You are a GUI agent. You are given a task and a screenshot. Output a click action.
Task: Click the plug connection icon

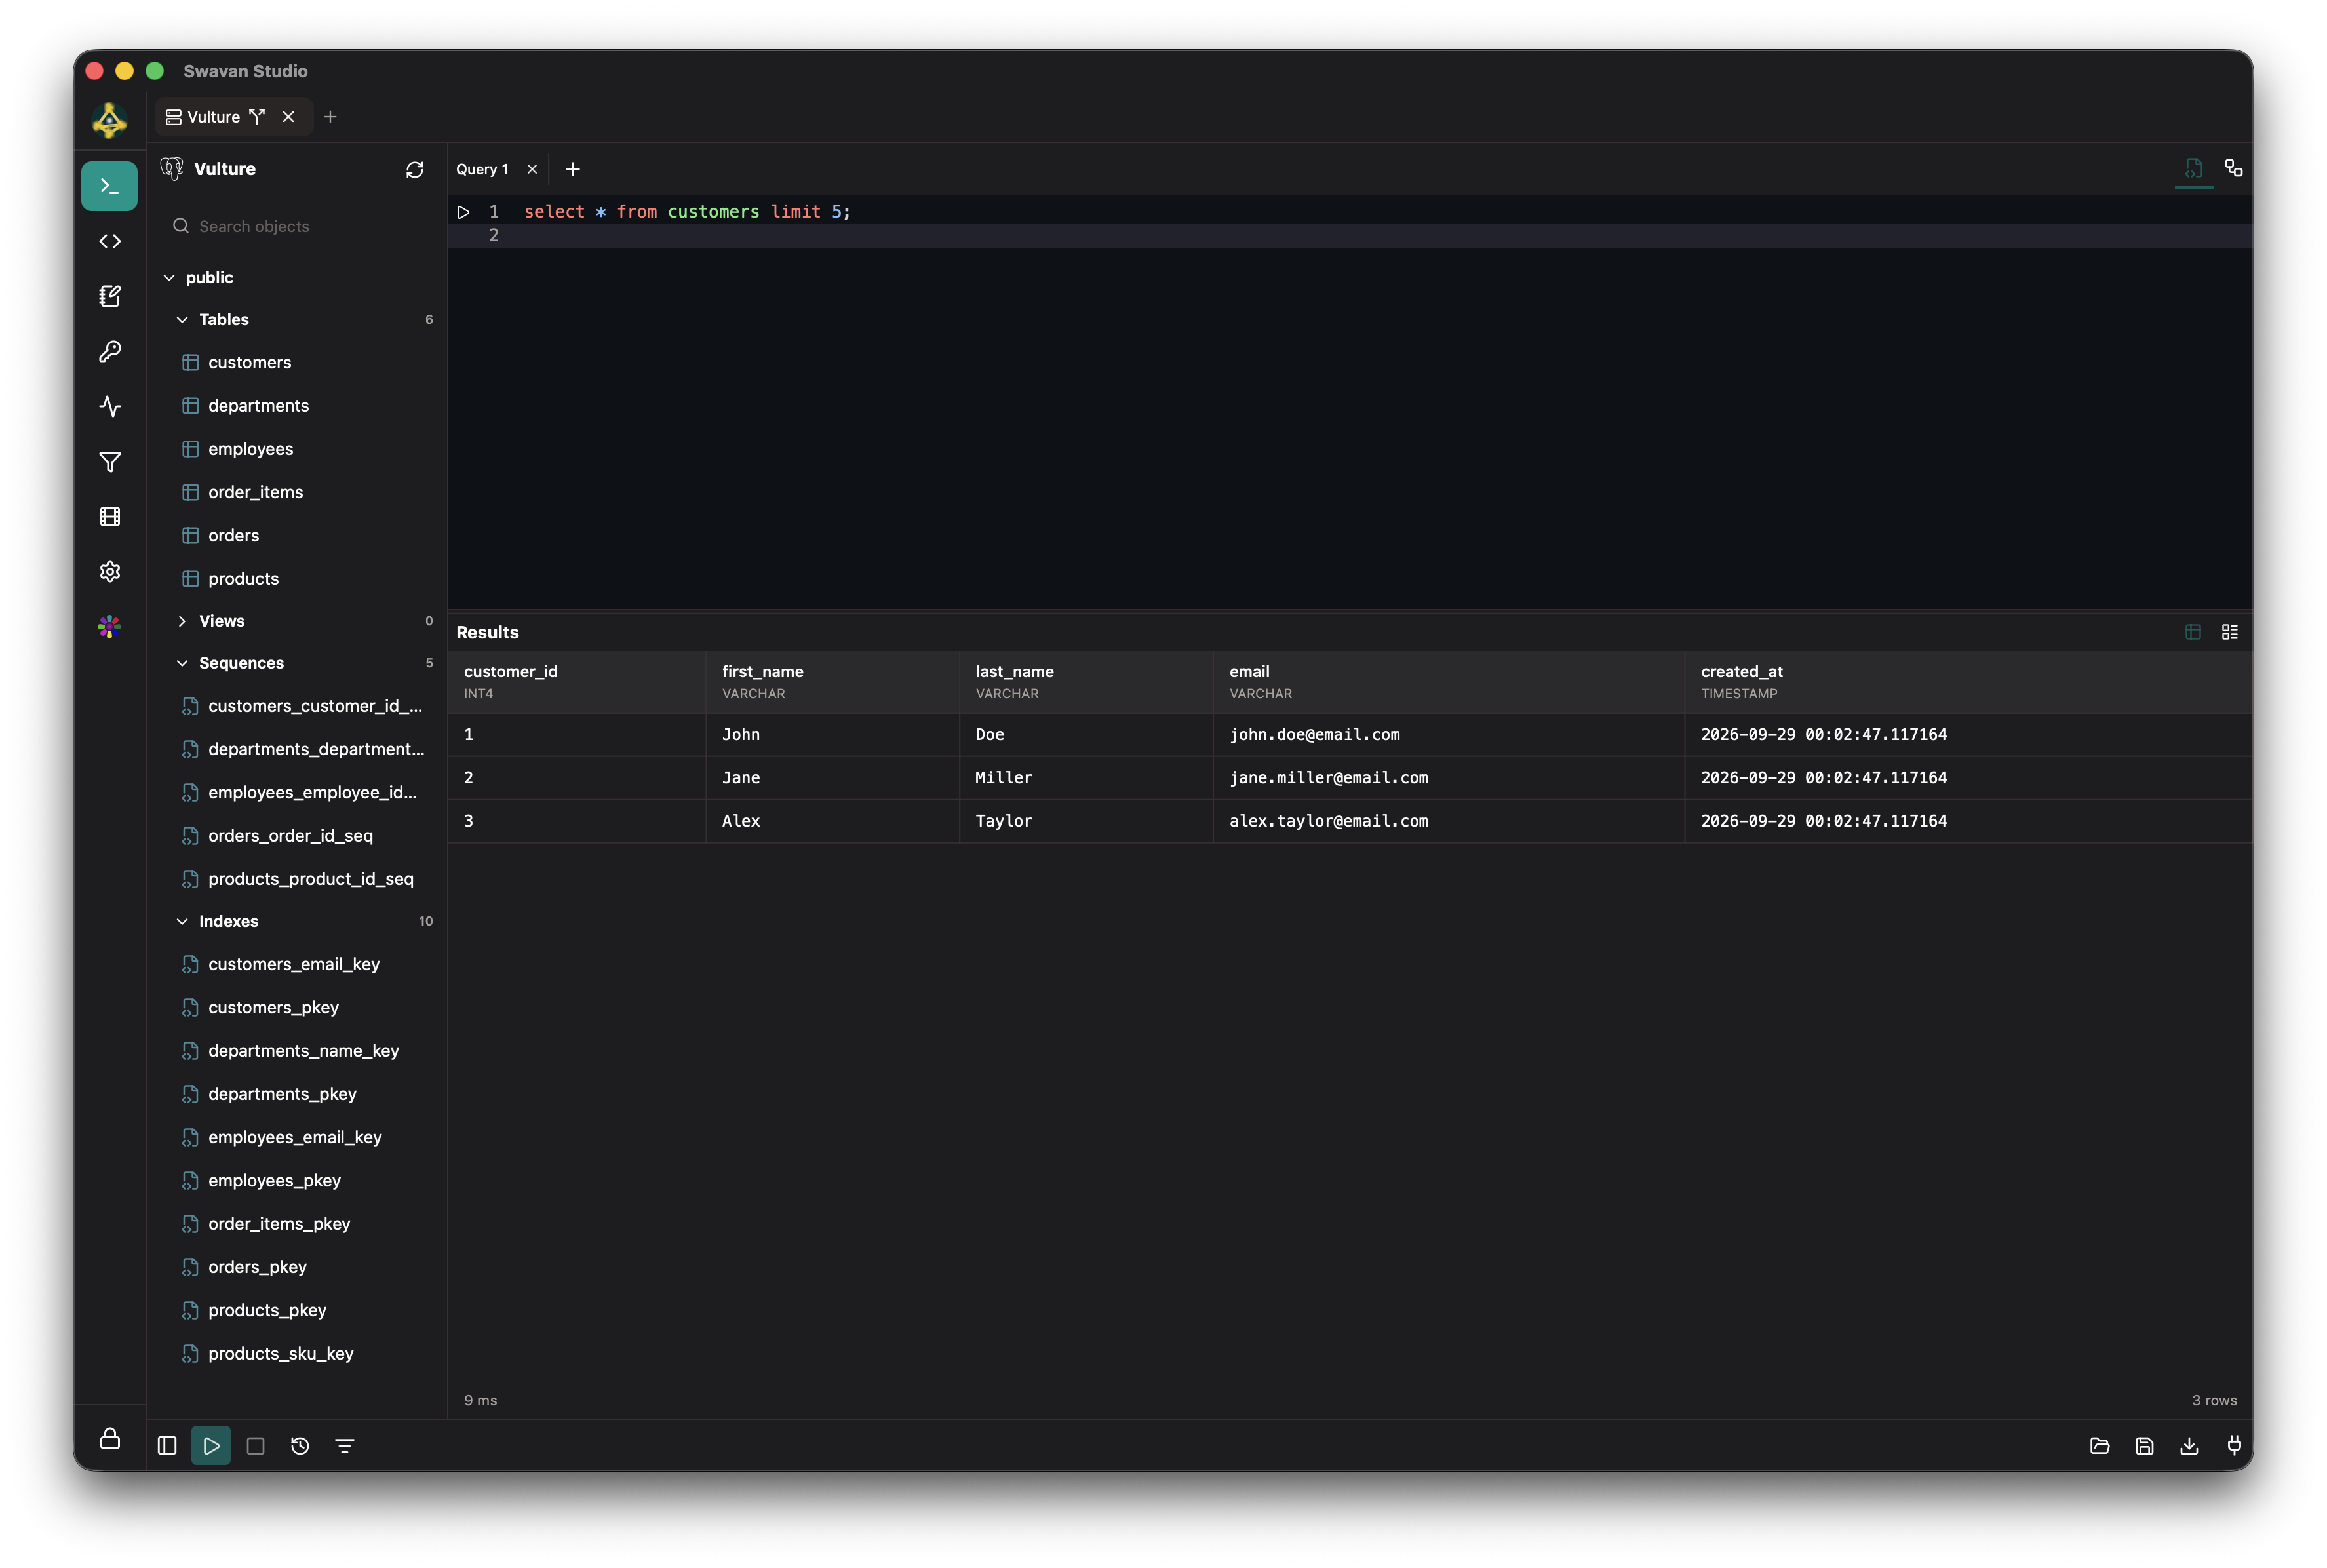2234,1445
